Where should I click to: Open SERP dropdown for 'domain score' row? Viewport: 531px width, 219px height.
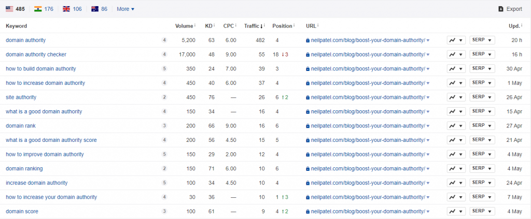(x=482, y=211)
